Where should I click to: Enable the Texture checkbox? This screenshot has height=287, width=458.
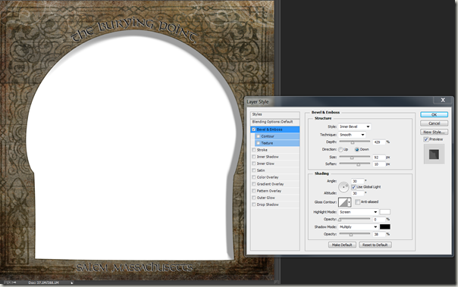click(x=258, y=143)
